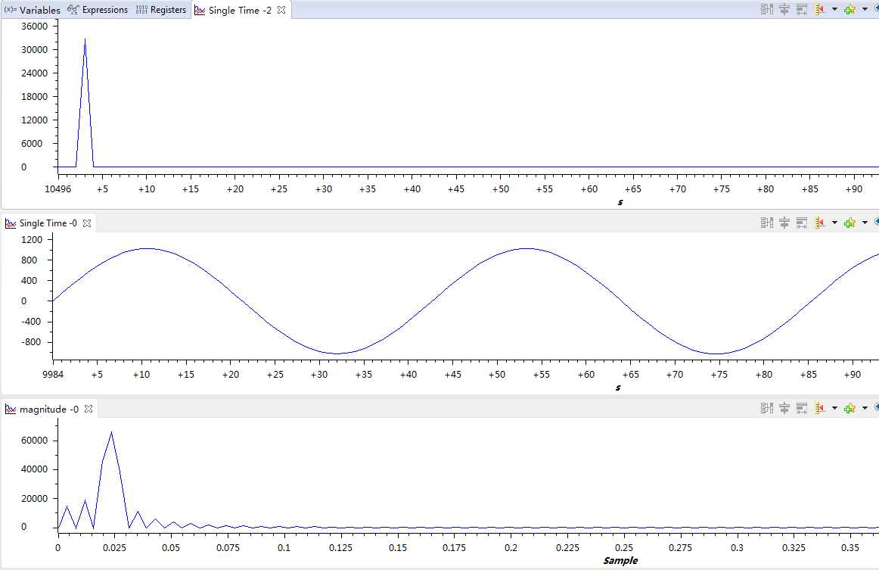Open green plus star icon dropdown in magnitude -0
The image size is (879, 570).
[865, 408]
